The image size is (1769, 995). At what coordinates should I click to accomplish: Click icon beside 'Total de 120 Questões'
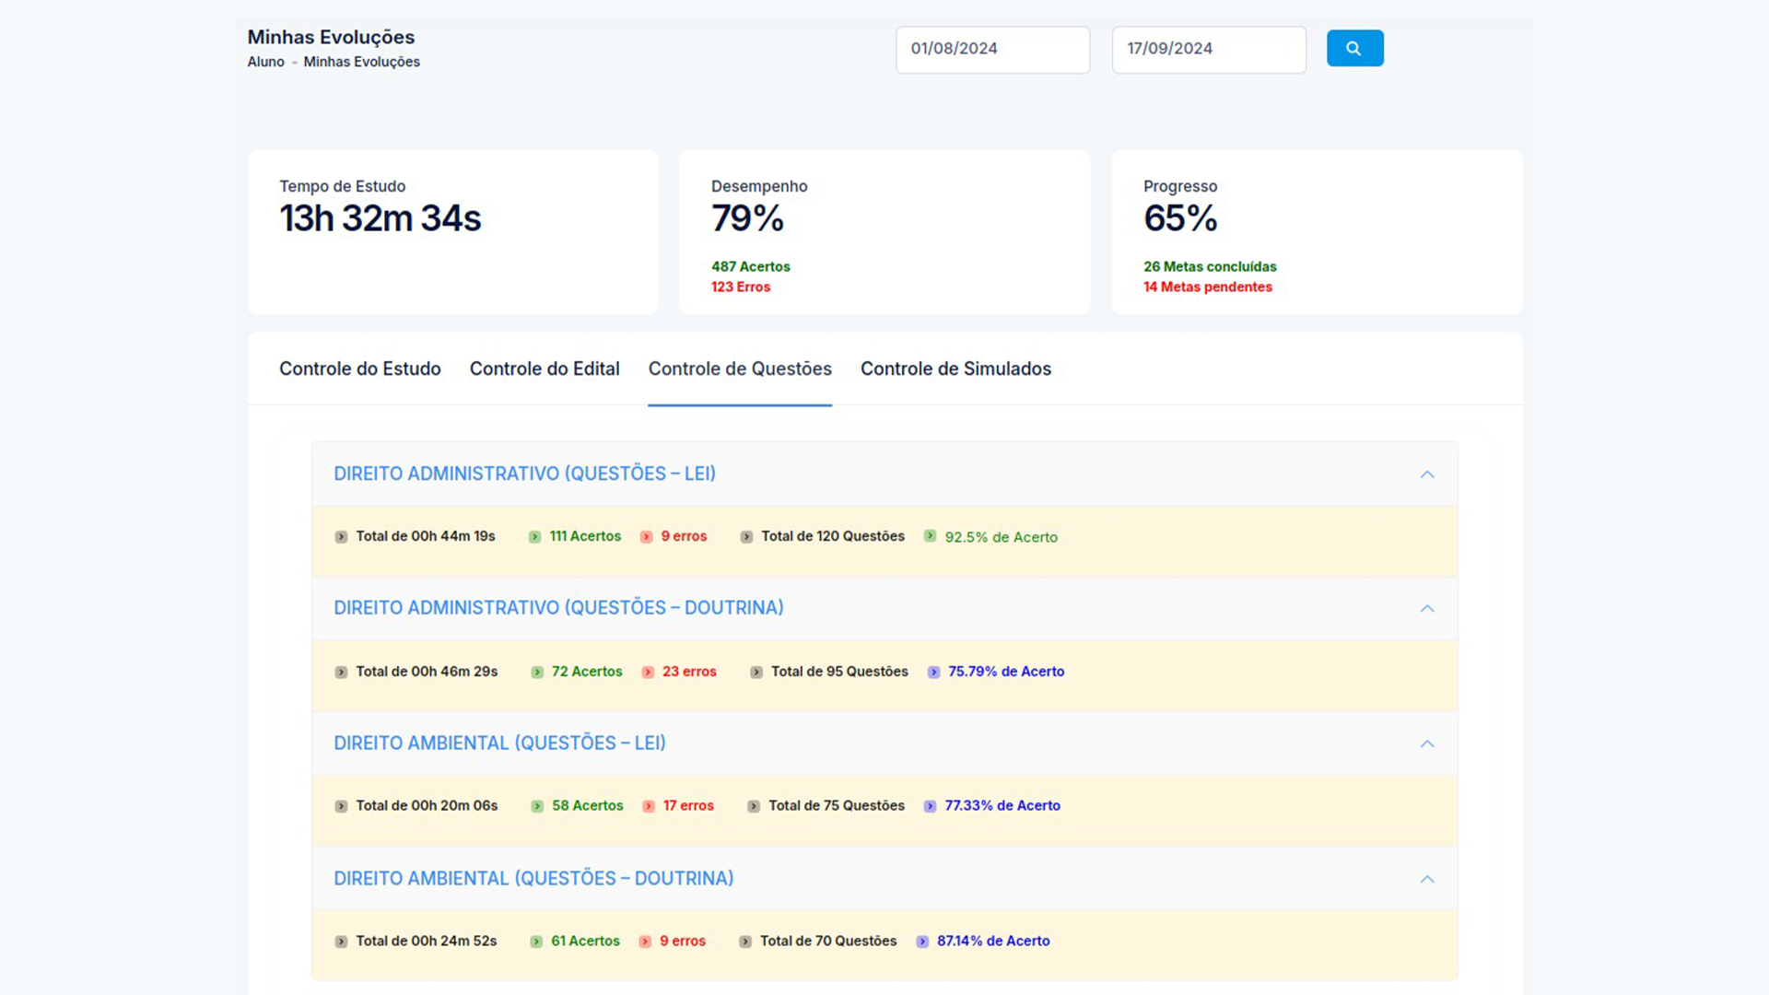coord(746,537)
